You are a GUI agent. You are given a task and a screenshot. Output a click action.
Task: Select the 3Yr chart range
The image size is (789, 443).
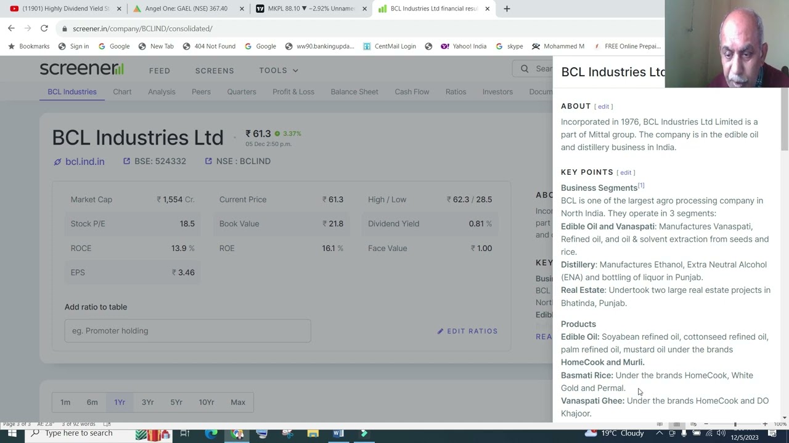click(x=147, y=402)
